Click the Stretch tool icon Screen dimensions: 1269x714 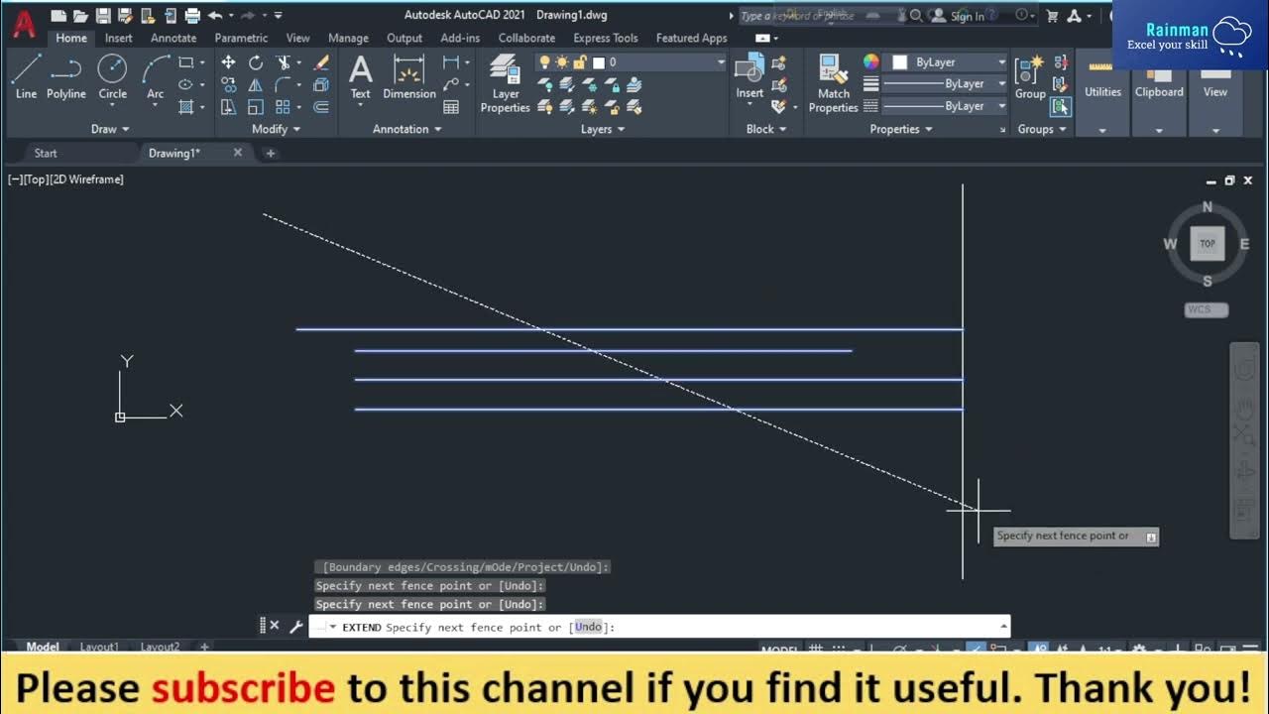[x=228, y=107]
